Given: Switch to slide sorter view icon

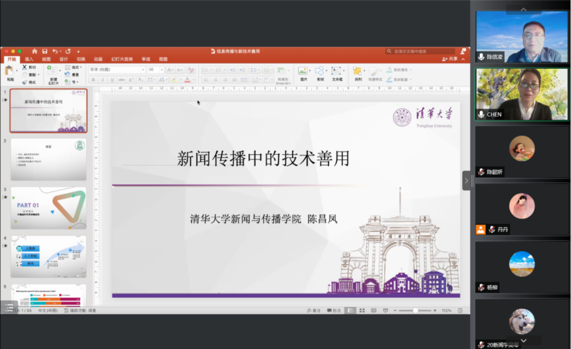Looking at the screenshot, I should (x=362, y=310).
